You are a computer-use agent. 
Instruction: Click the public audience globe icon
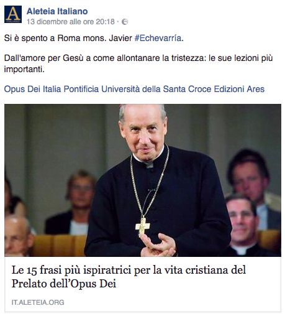coord(125,22)
